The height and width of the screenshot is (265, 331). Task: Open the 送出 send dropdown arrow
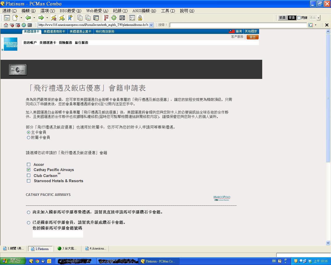pos(319,18)
